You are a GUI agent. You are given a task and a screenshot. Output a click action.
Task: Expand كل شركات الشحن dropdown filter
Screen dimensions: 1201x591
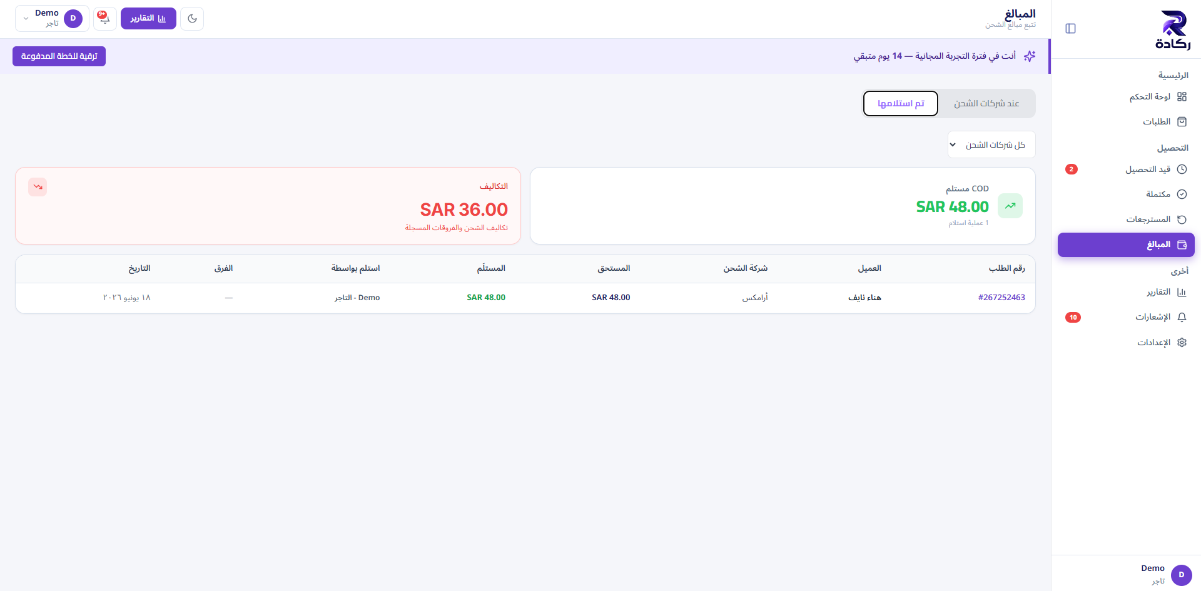tap(991, 145)
